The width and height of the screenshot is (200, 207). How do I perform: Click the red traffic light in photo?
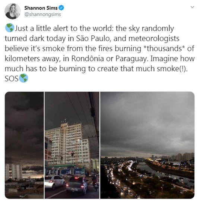click(72, 154)
